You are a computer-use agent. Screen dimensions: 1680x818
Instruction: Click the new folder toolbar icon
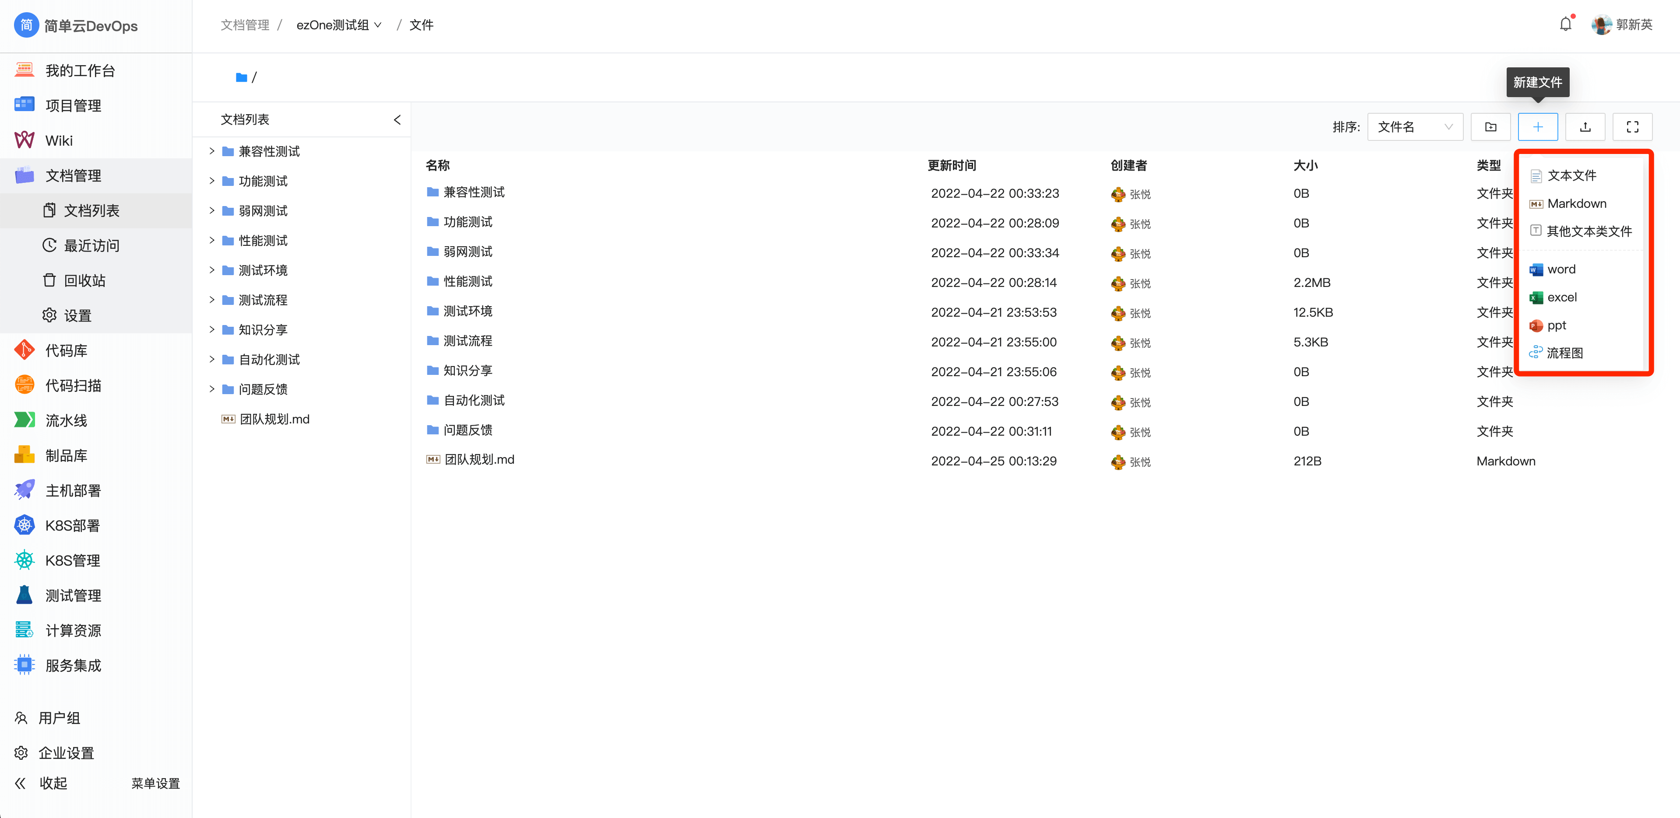click(x=1490, y=127)
